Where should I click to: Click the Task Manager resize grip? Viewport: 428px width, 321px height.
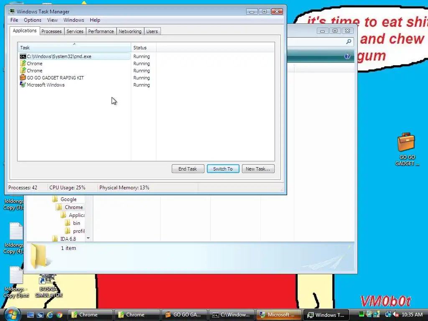(x=281, y=189)
